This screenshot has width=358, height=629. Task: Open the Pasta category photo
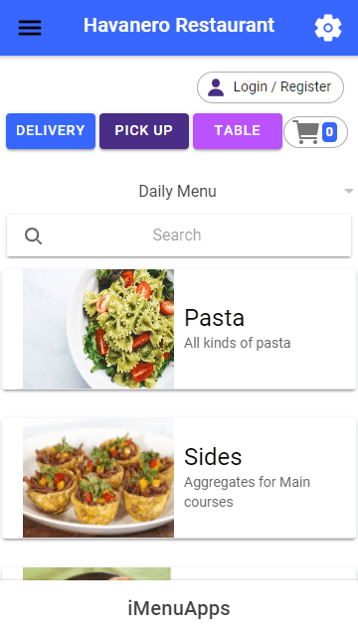98,329
